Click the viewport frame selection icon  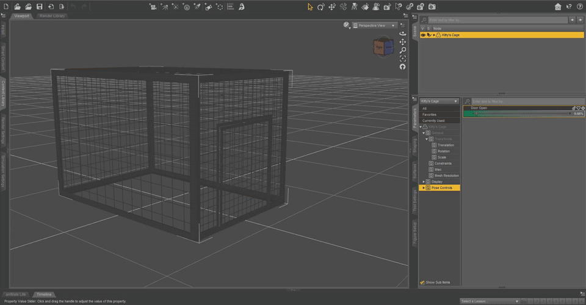402,59
